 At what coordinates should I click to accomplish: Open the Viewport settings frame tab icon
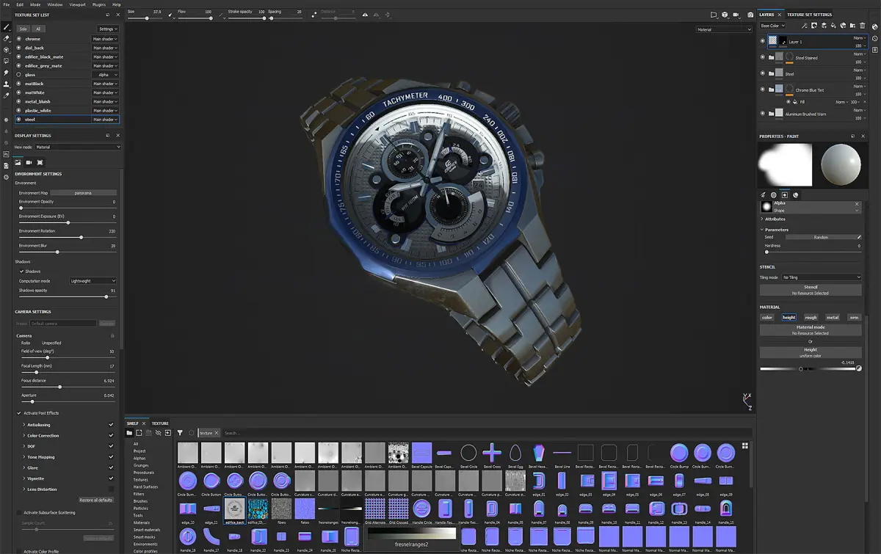(40, 162)
